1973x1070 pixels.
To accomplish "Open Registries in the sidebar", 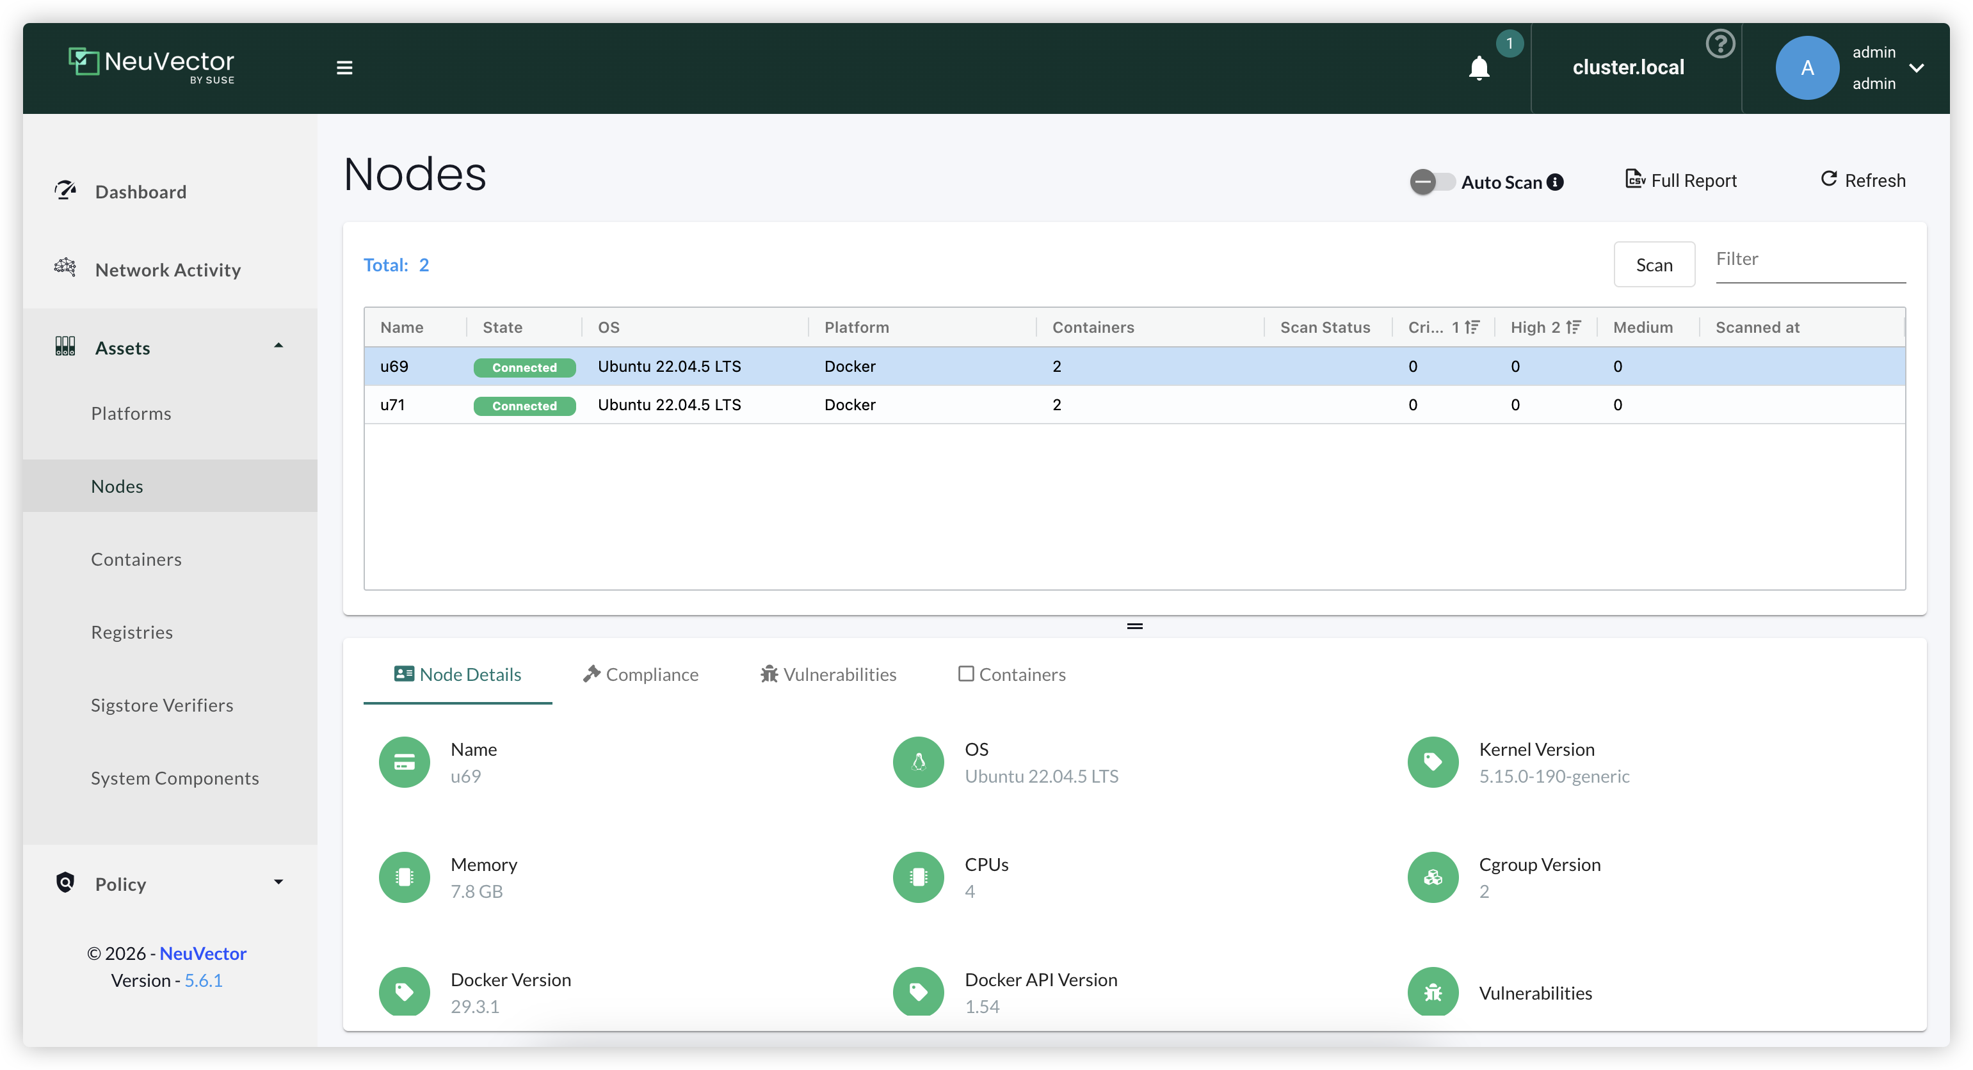I will pos(132,632).
